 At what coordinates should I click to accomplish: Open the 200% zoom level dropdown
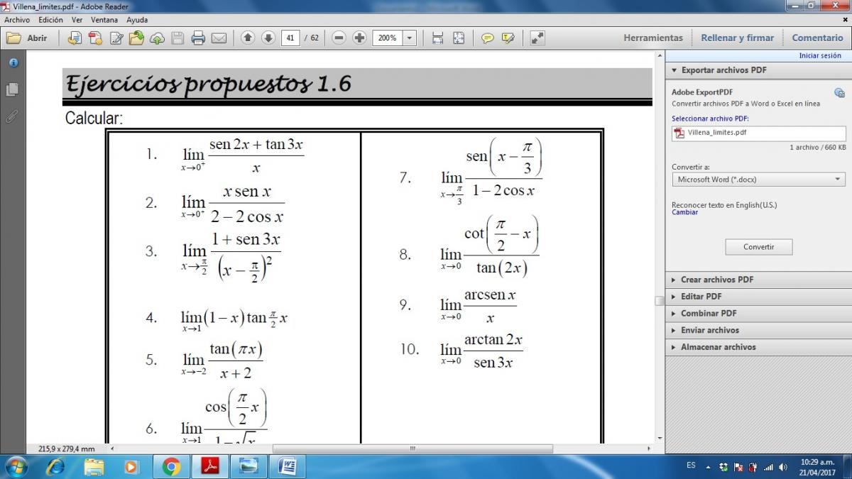(410, 38)
